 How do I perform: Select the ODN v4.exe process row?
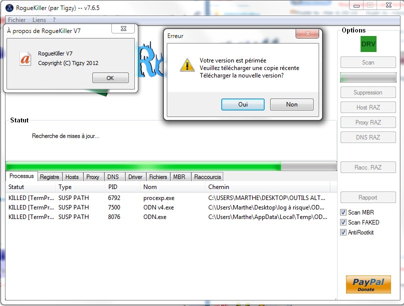[168, 207]
